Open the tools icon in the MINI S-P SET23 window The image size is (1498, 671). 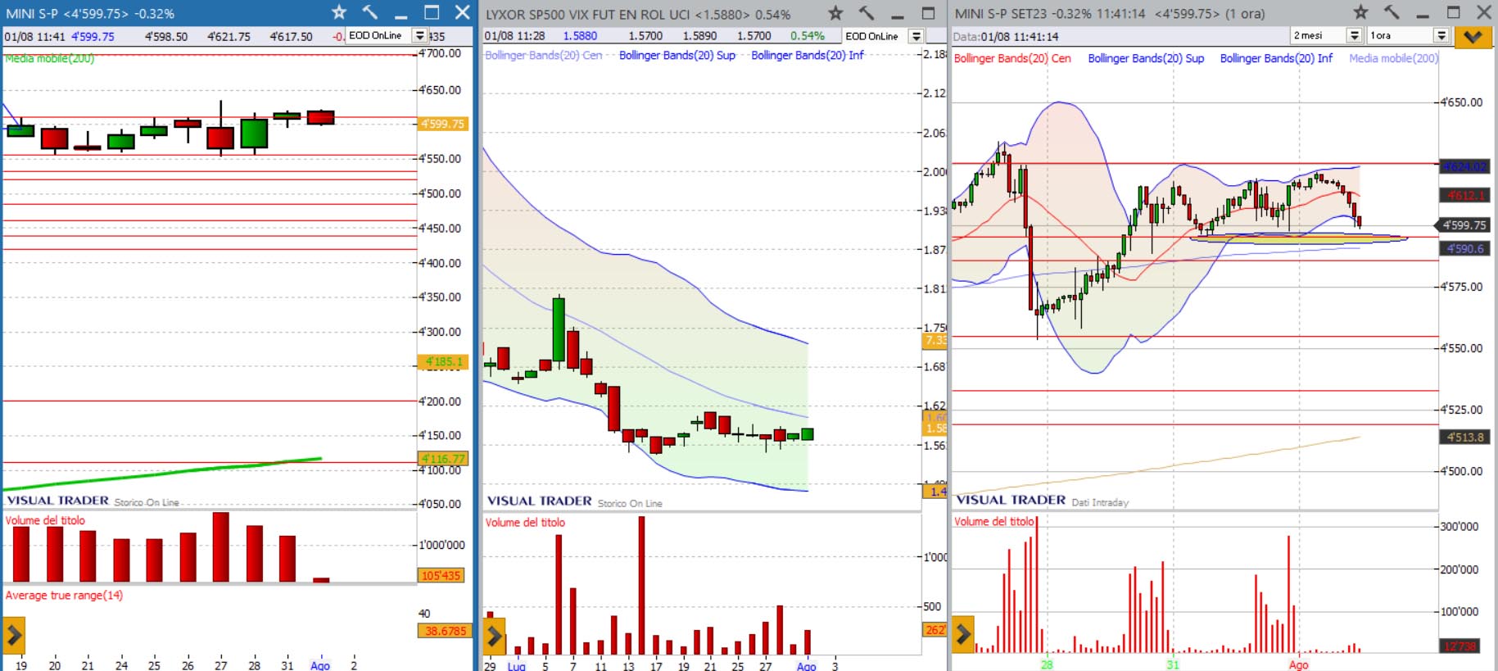click(1392, 12)
